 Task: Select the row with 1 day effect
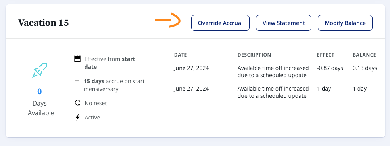coord(276,92)
